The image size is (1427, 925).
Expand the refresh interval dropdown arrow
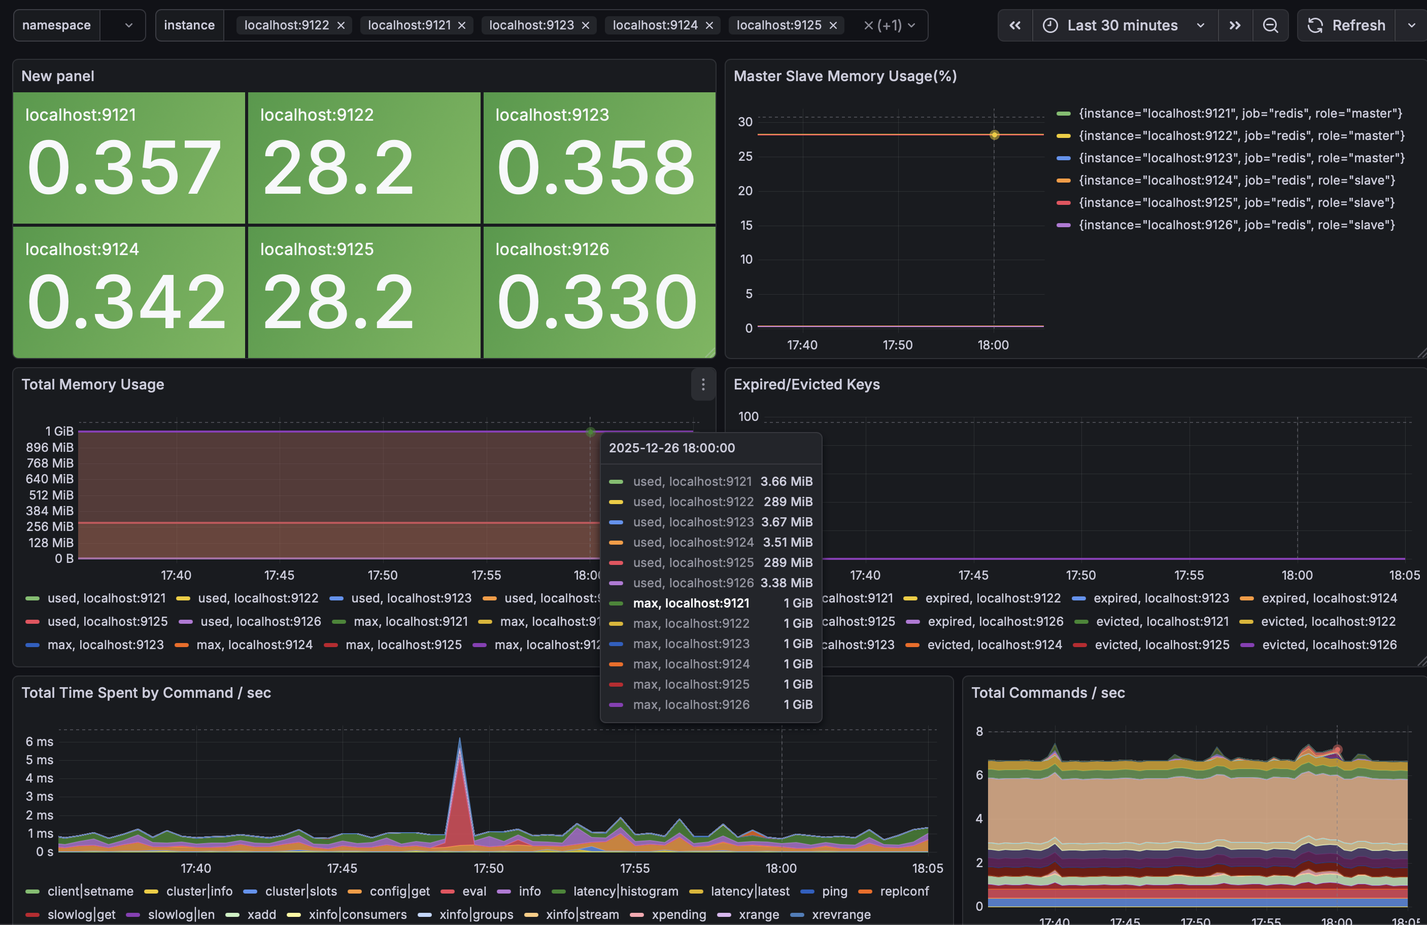tap(1411, 25)
